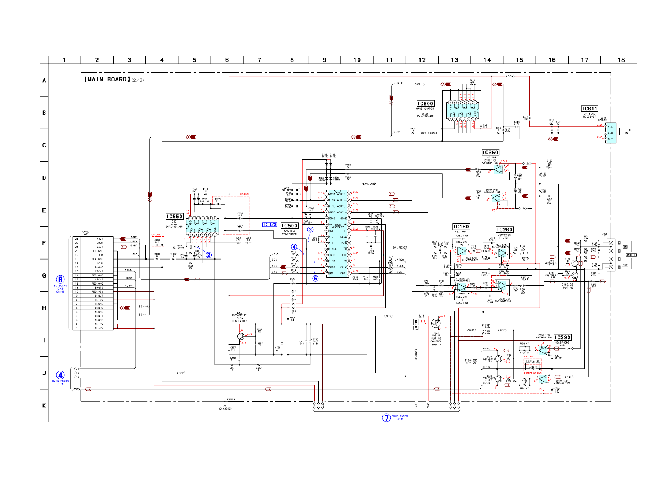This screenshot has width=658, height=495.
Task: Click connector pin 23 ADDT row
Action: point(93,239)
